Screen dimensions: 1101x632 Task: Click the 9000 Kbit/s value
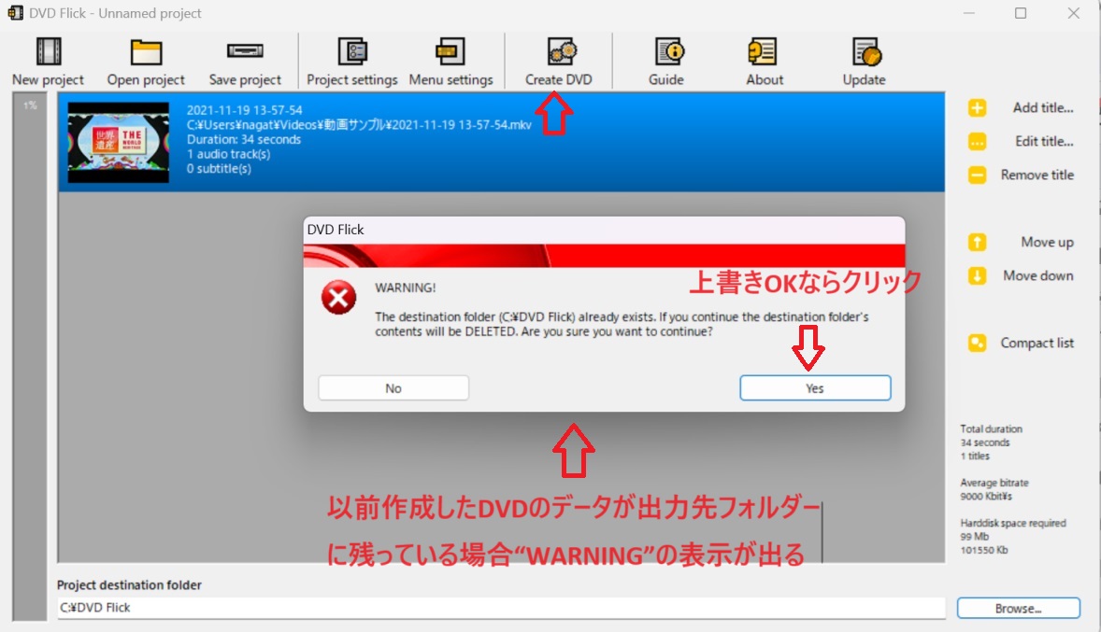tap(986, 497)
